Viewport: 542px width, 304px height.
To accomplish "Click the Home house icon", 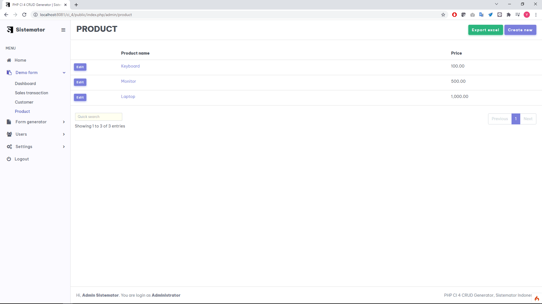I will pyautogui.click(x=9, y=60).
